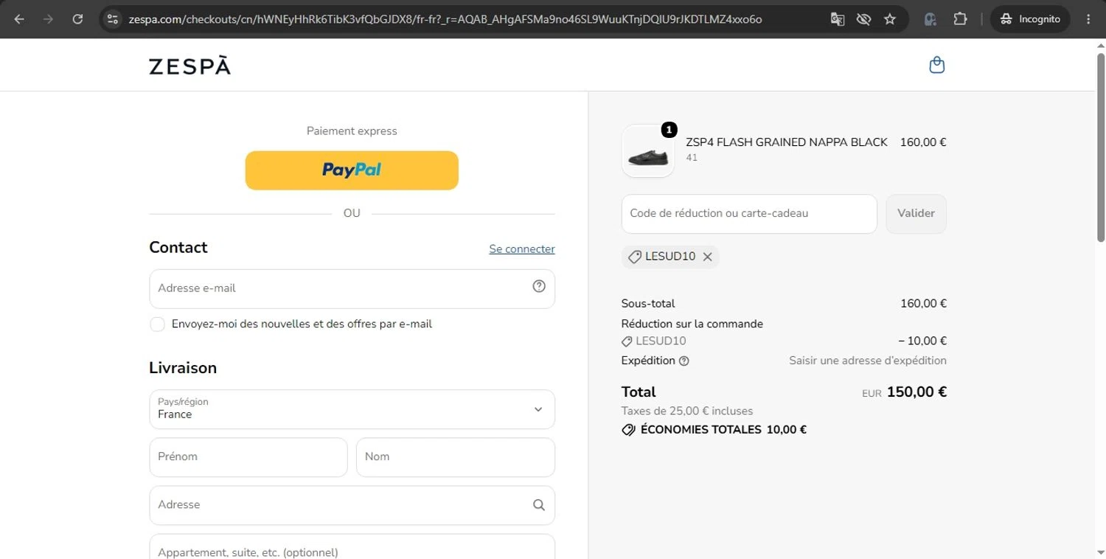The width and height of the screenshot is (1106, 559).
Task: Focus the Adresse input field
Action: (352, 505)
